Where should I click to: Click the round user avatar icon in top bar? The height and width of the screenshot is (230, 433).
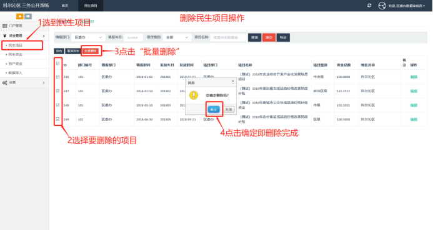click(x=382, y=6)
